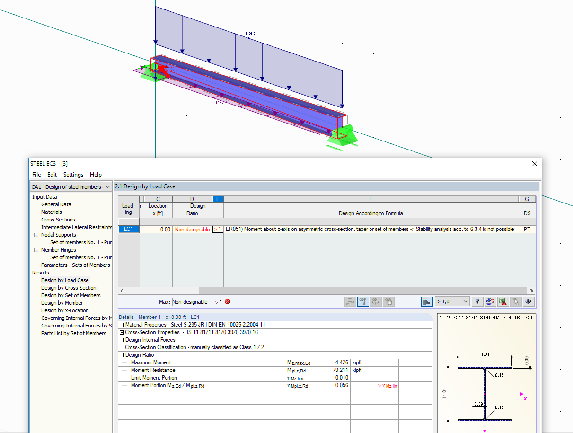Screen dimensions: 573x433
Task: Open the CA1 design case dropdown
Action: [71, 187]
